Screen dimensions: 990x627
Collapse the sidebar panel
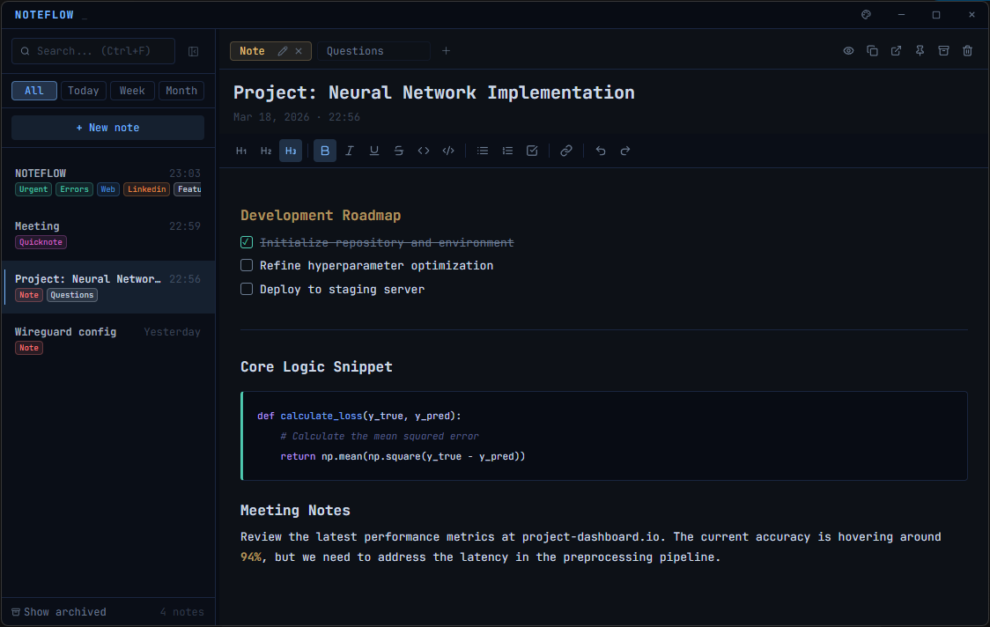click(194, 51)
